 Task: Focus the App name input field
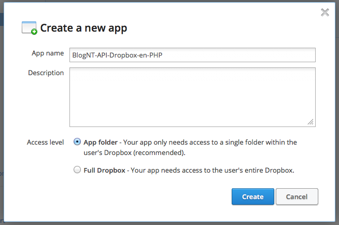click(192, 55)
